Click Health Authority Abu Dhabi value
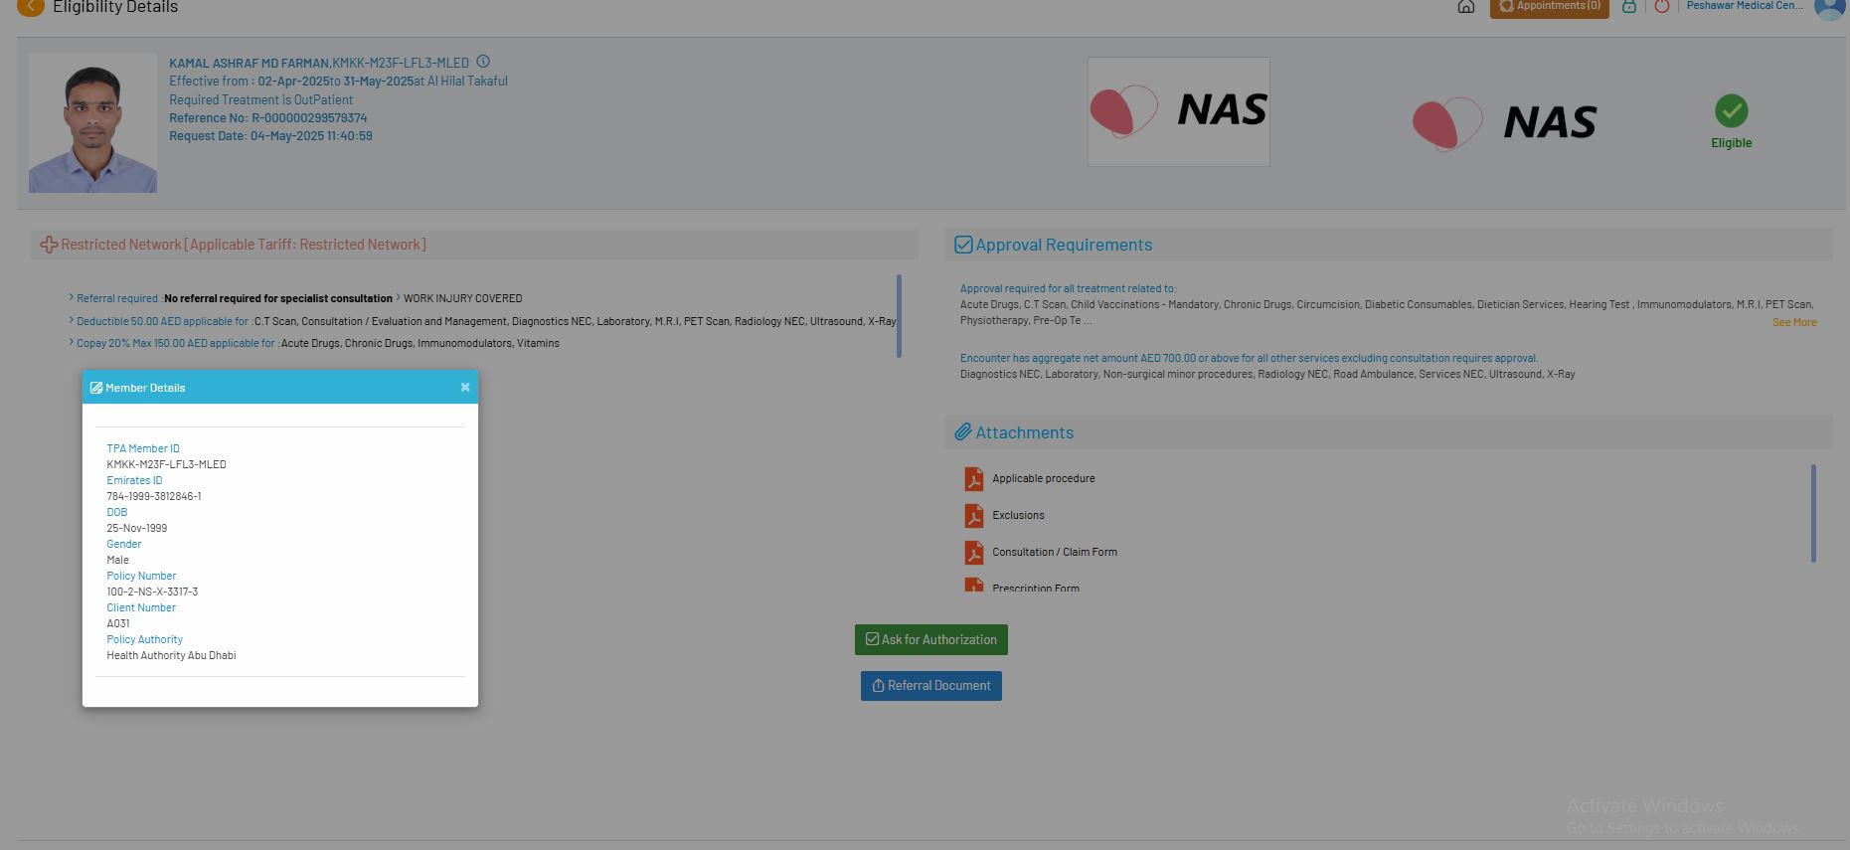1850x850 pixels. 172,655
